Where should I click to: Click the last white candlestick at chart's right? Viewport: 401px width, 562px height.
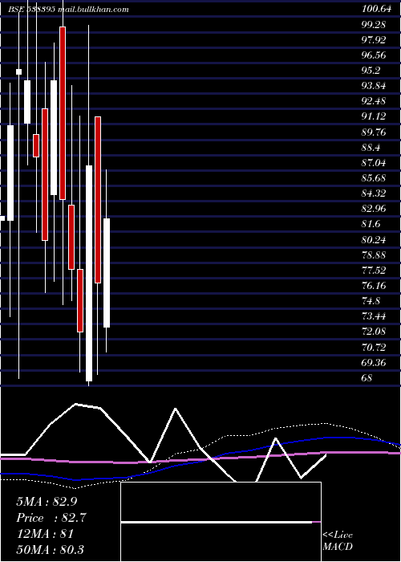point(107,272)
